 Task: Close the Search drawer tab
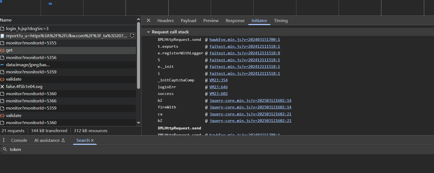pos(93,140)
